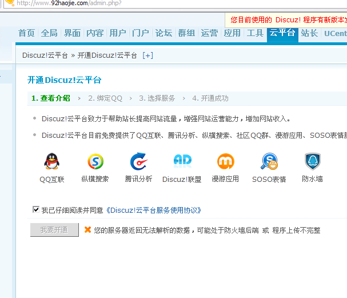Screen dimensions: 347x298
Task: Click the QQ互联 label text
Action: 52,180
